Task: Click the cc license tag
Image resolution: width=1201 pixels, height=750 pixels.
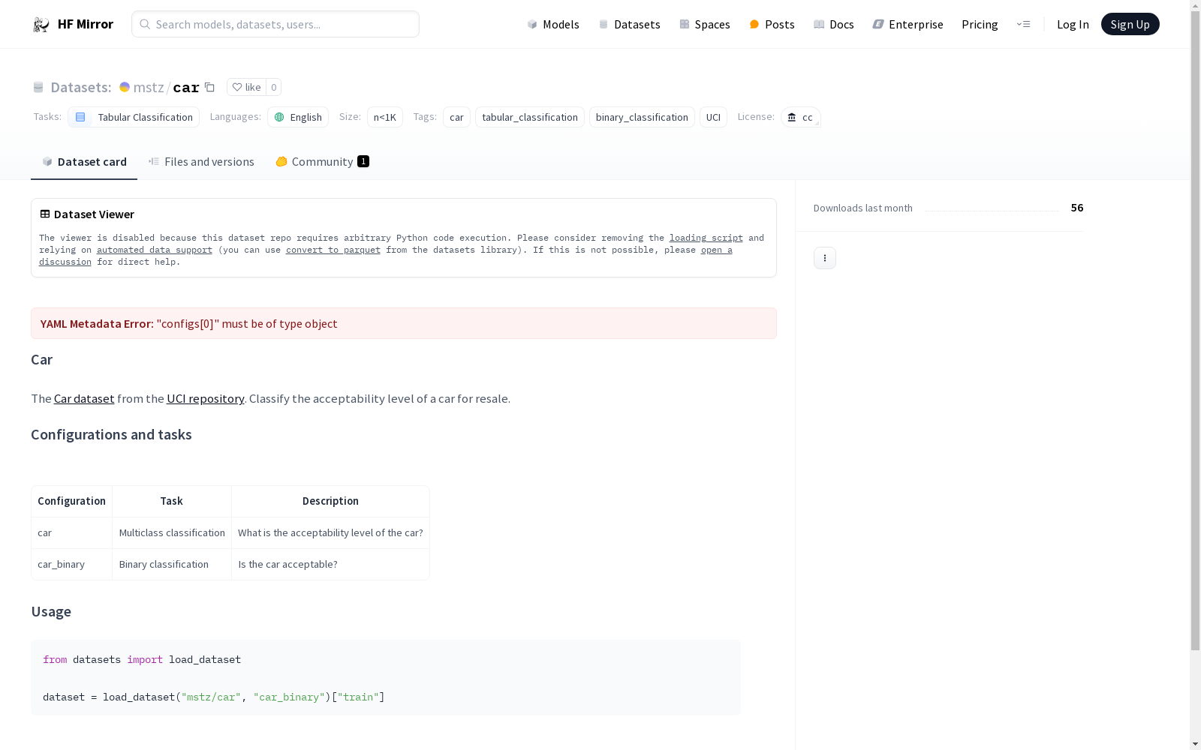Action: click(800, 117)
